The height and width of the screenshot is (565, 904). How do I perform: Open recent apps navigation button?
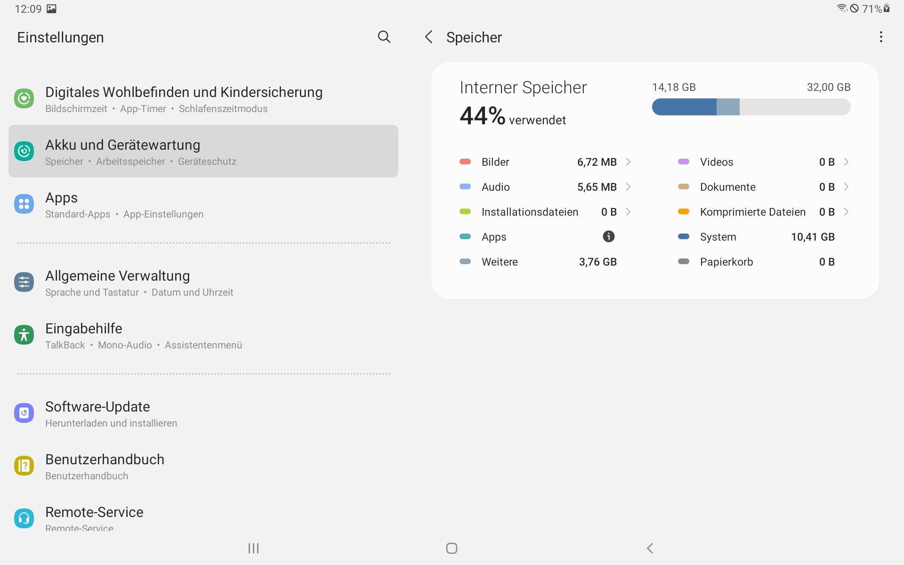tap(253, 548)
